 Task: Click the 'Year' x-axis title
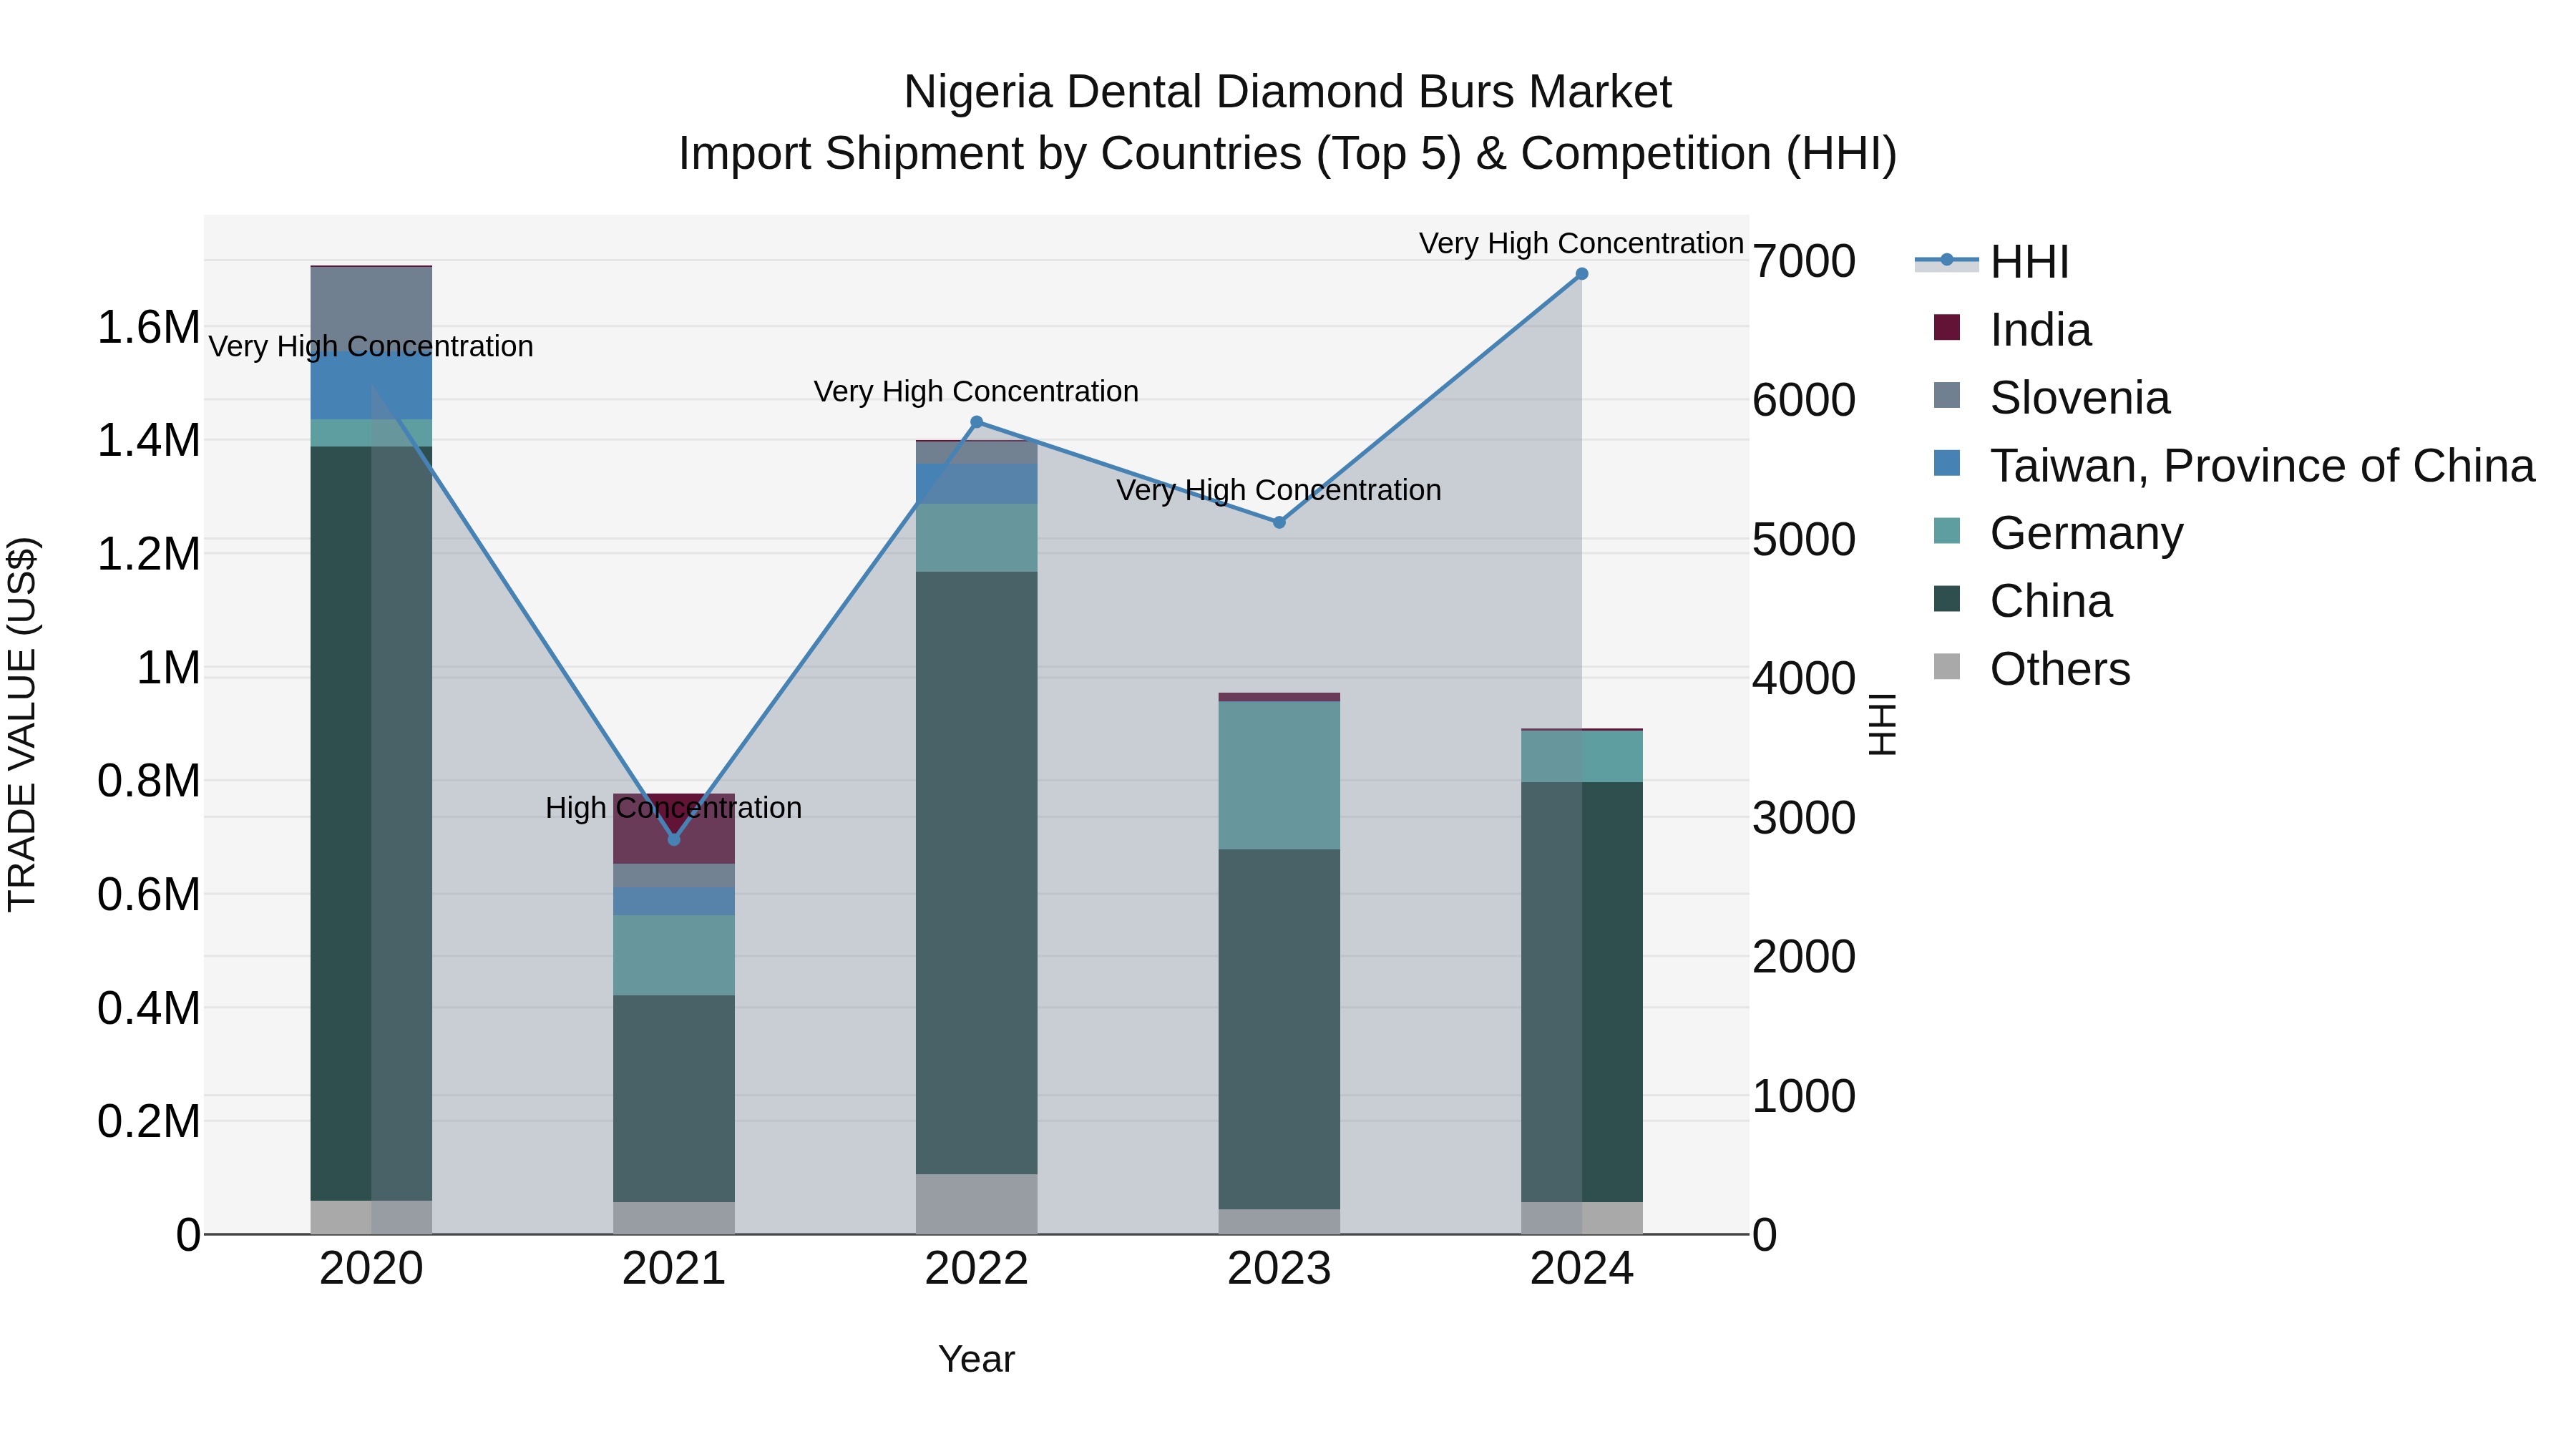(x=977, y=1359)
